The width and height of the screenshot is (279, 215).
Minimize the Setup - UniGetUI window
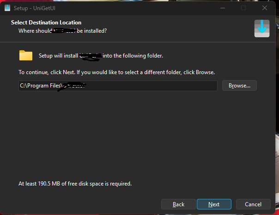[223, 8]
